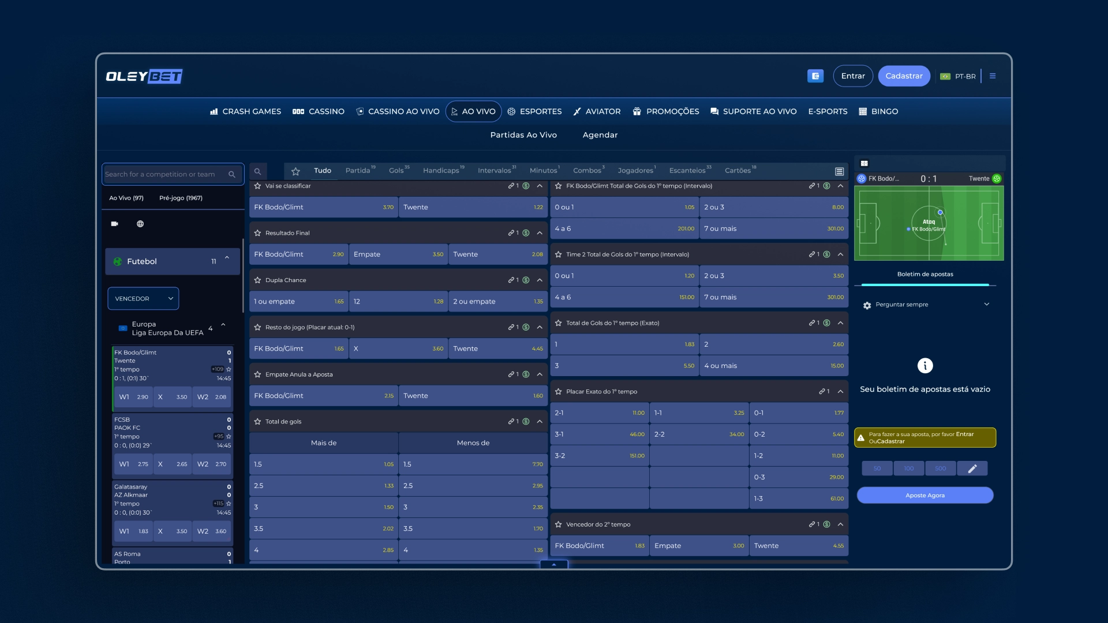Screen dimensions: 1108x623
Task: Favorite the Total de gols market star
Action: pos(258,422)
